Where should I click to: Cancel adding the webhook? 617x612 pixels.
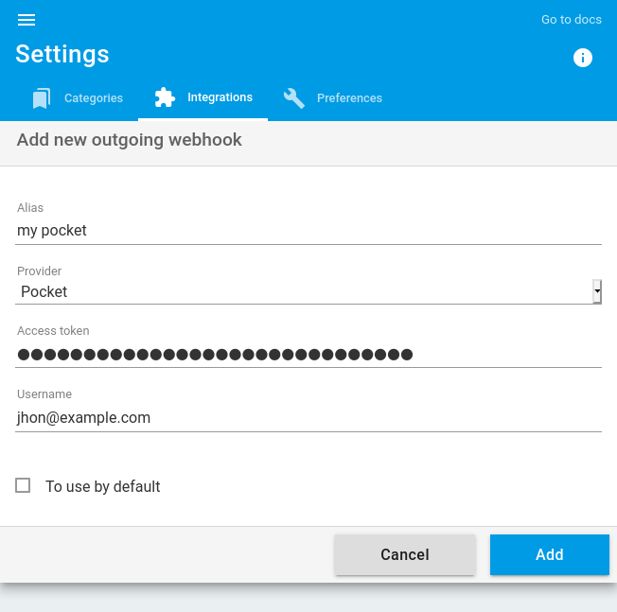pos(405,554)
